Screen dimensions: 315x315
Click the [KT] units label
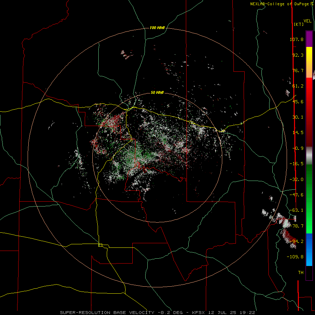[x=299, y=24]
